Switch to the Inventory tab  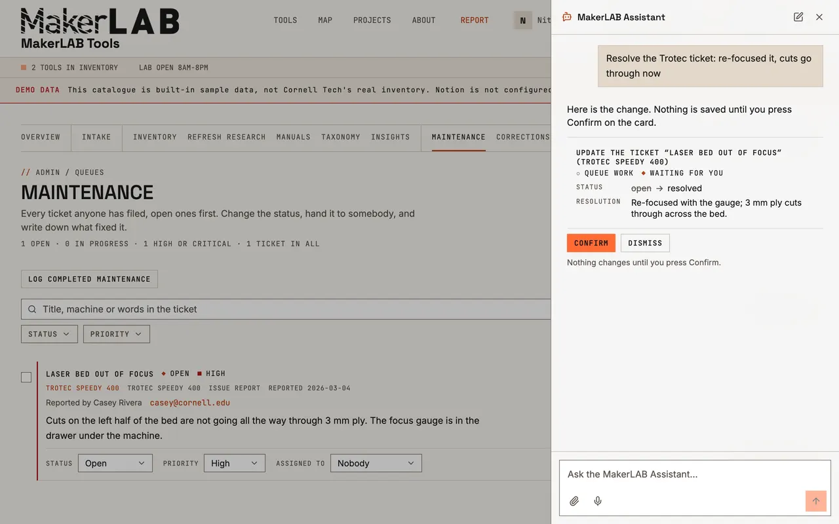155,137
